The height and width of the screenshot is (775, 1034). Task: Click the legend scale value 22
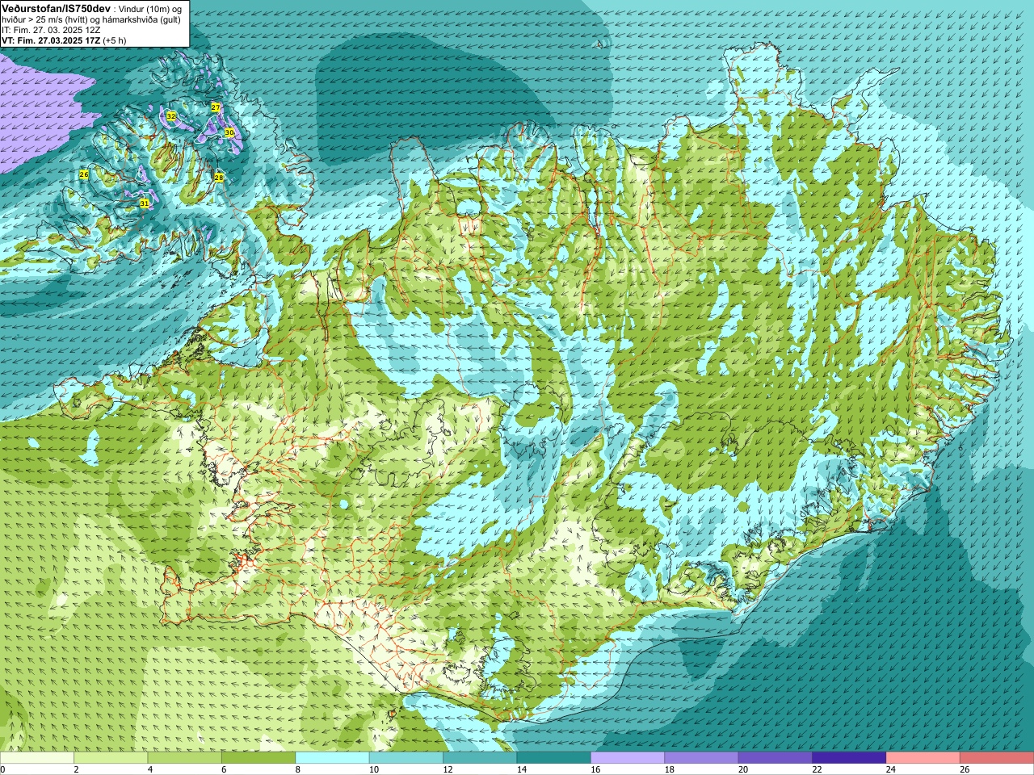817,769
